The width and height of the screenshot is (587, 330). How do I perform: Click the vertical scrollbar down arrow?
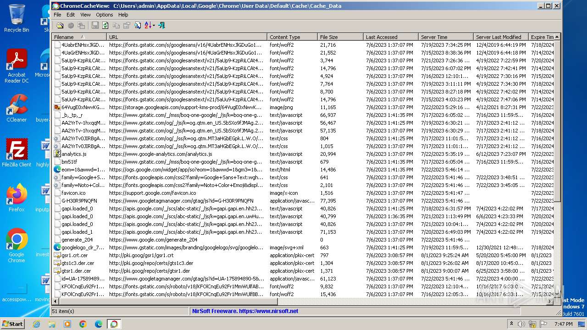(557, 294)
